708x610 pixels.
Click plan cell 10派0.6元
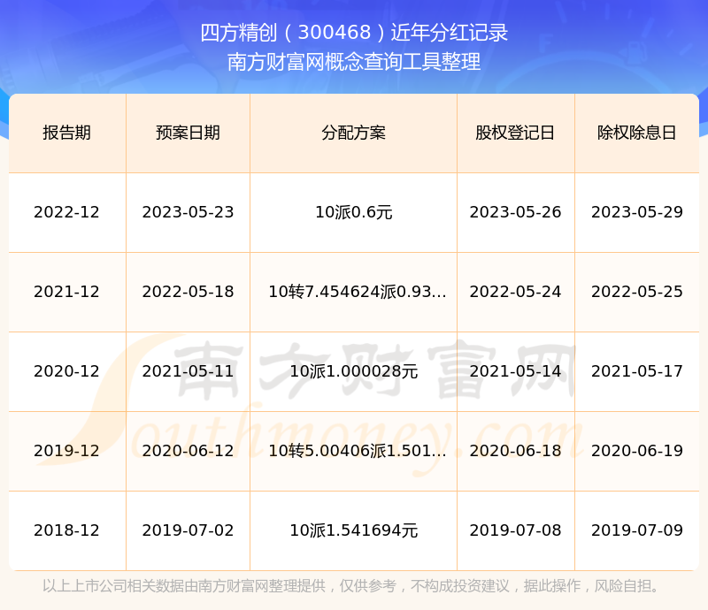click(353, 212)
